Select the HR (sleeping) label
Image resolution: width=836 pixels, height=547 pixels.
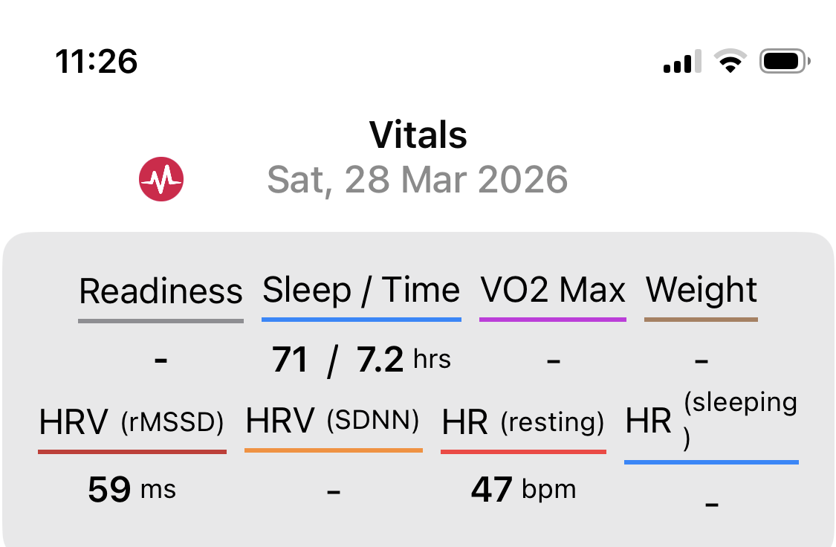[711, 421]
